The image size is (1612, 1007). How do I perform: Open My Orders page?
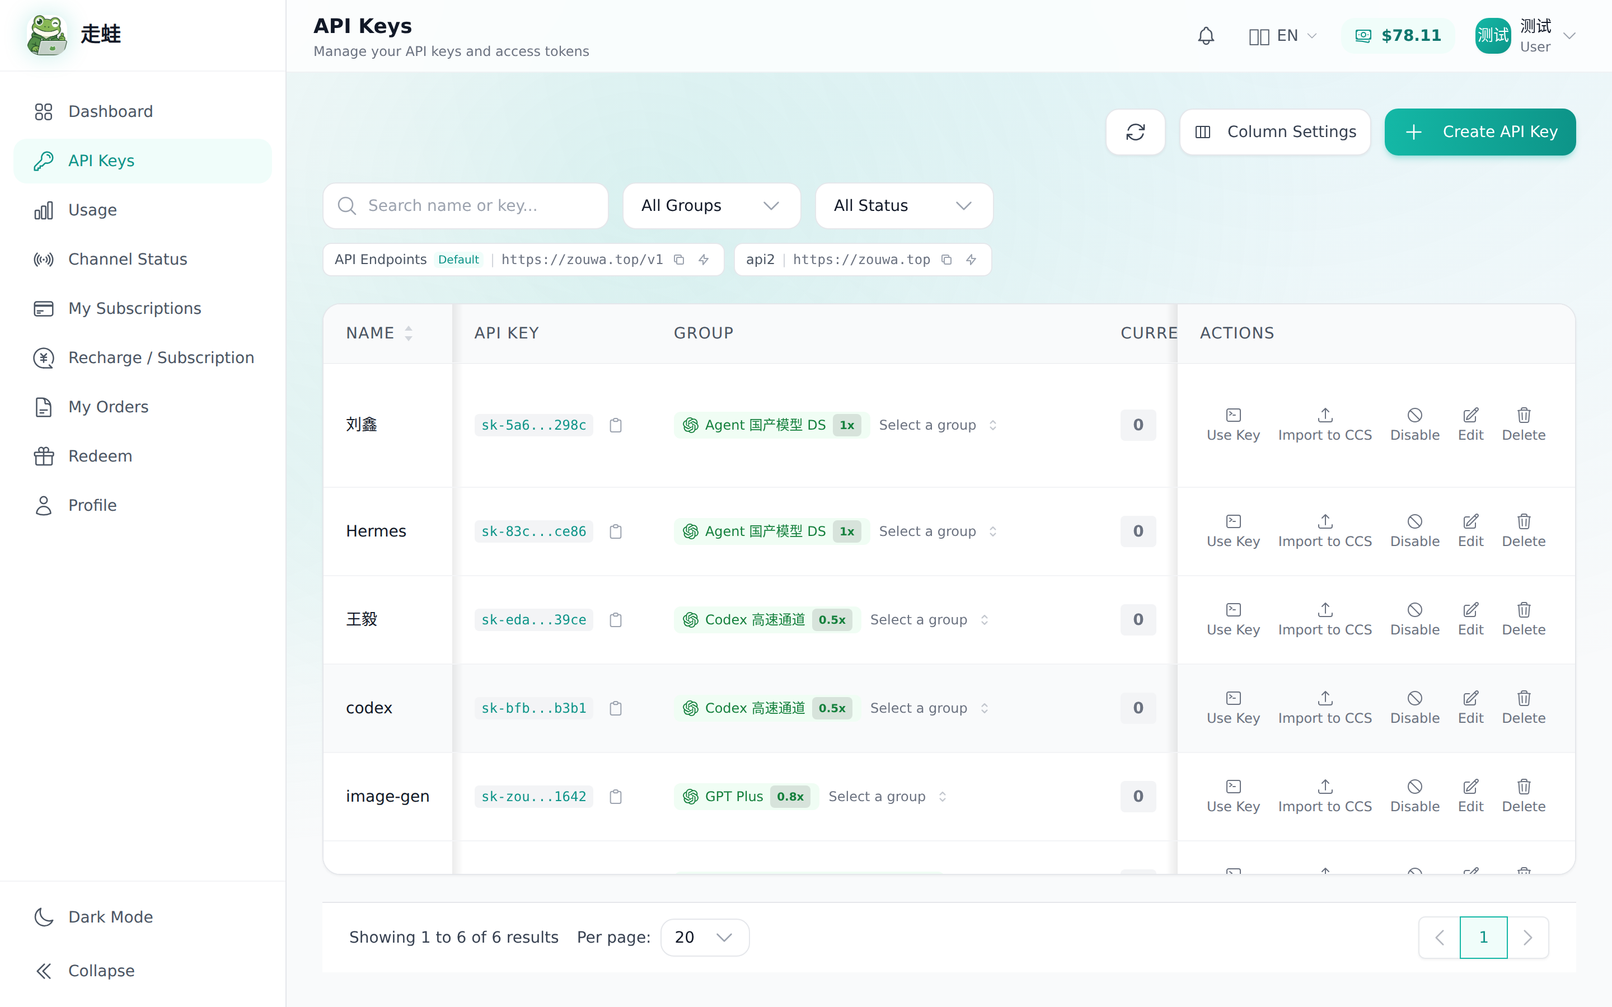(x=143, y=407)
